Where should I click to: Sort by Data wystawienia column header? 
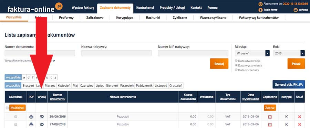pos(251,97)
